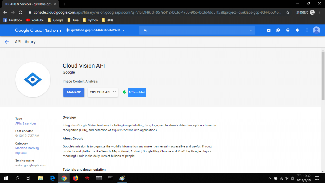Open the send feedback icon
The width and height of the screenshot is (325, 183).
coord(278,30)
